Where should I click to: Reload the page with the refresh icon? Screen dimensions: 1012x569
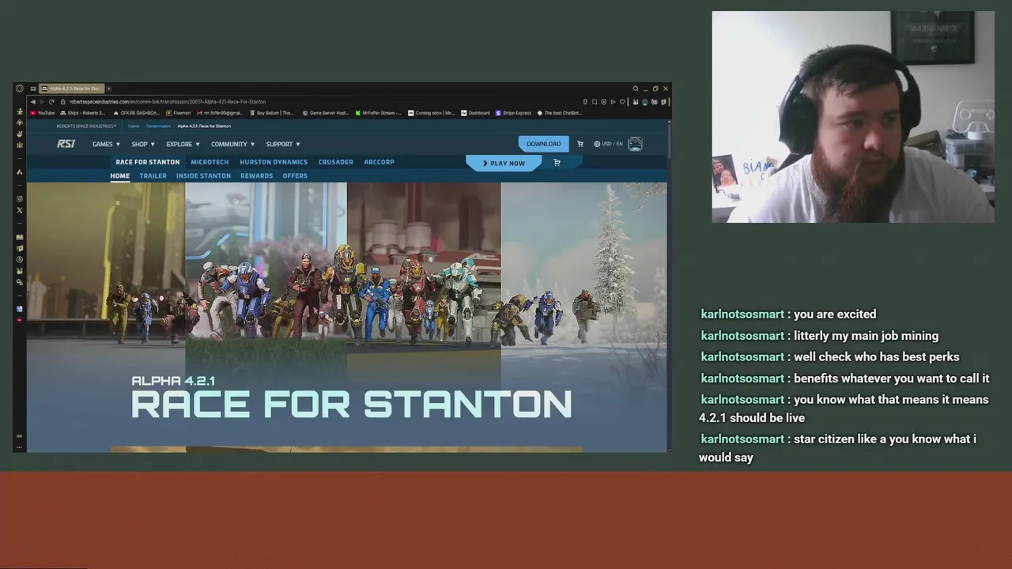tap(51, 101)
